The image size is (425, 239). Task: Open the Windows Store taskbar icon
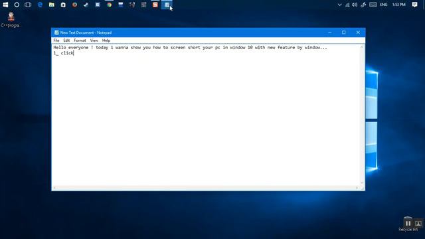pyautogui.click(x=63, y=5)
